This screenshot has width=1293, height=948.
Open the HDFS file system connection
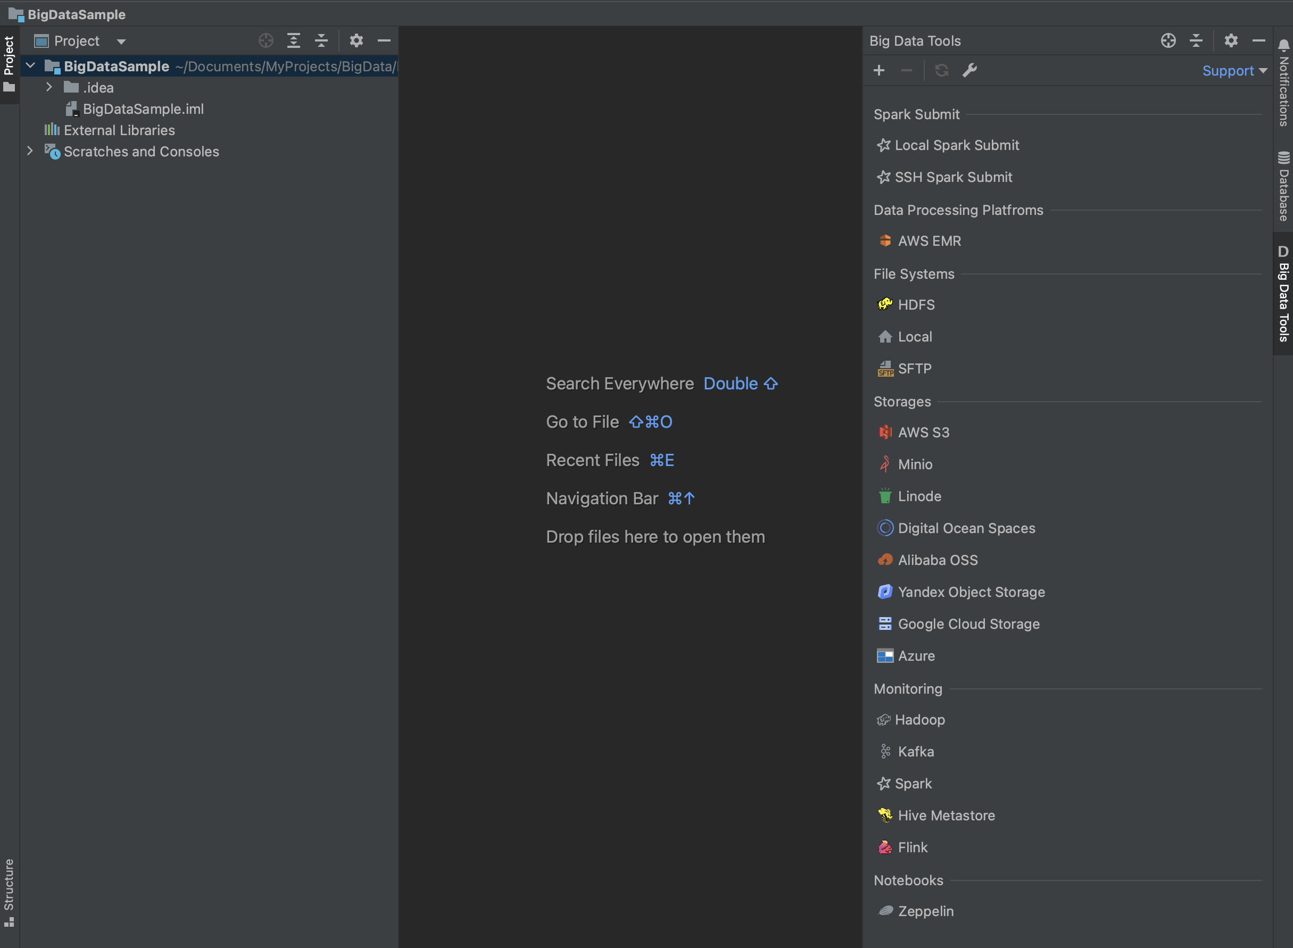[916, 305]
